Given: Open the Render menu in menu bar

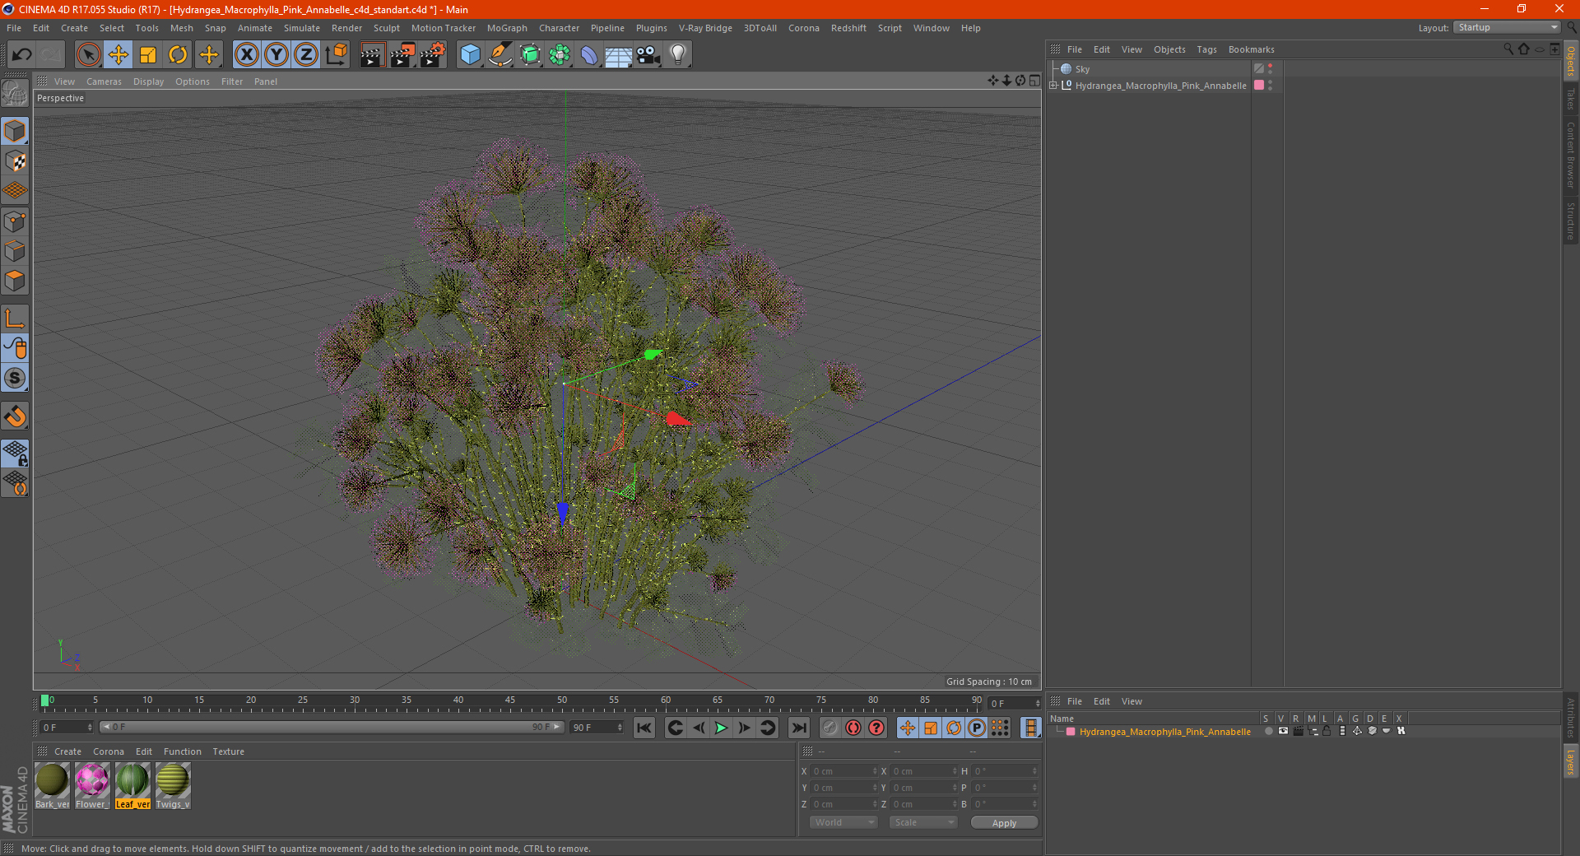Looking at the screenshot, I should point(346,28).
